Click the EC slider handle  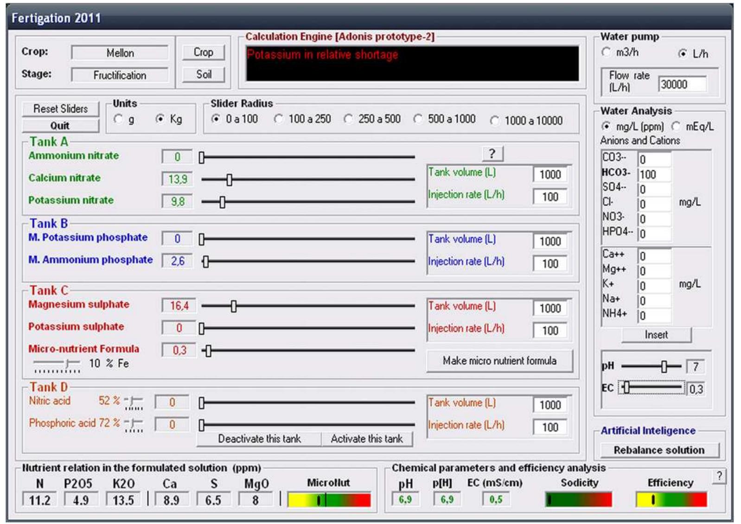point(626,387)
